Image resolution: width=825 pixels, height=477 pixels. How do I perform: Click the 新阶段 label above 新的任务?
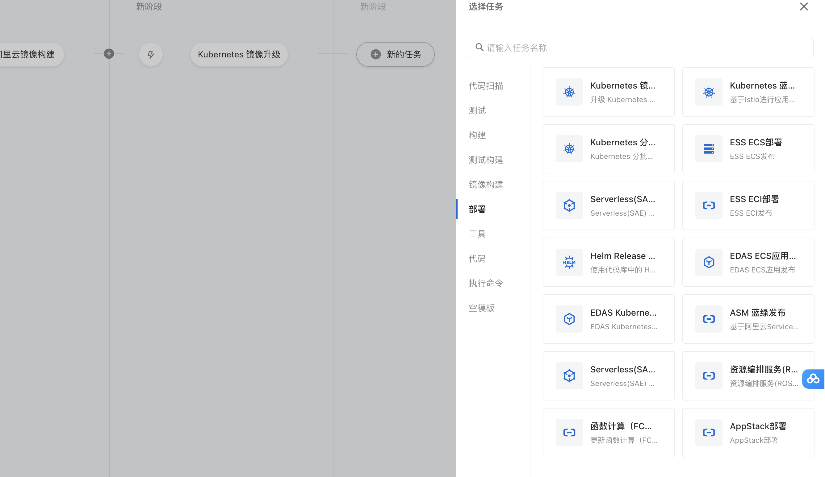(x=373, y=6)
